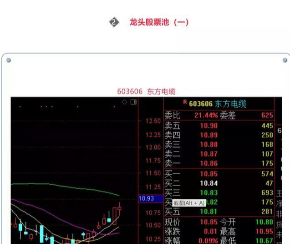Click 买五 volume 281
This screenshot has width=290, height=244.
[x=267, y=212]
